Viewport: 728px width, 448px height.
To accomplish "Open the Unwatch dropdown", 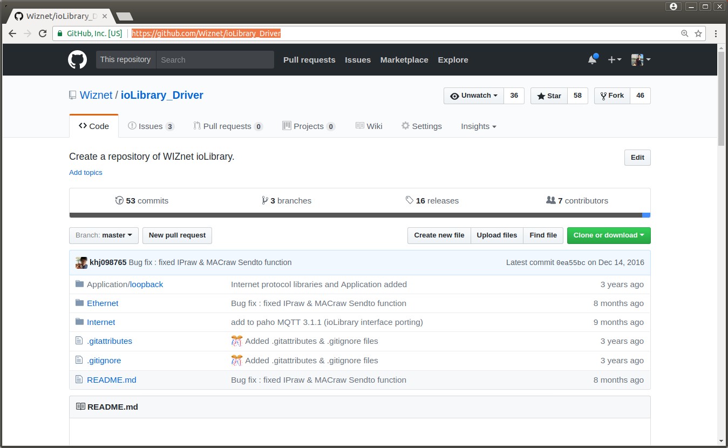I will [474, 96].
